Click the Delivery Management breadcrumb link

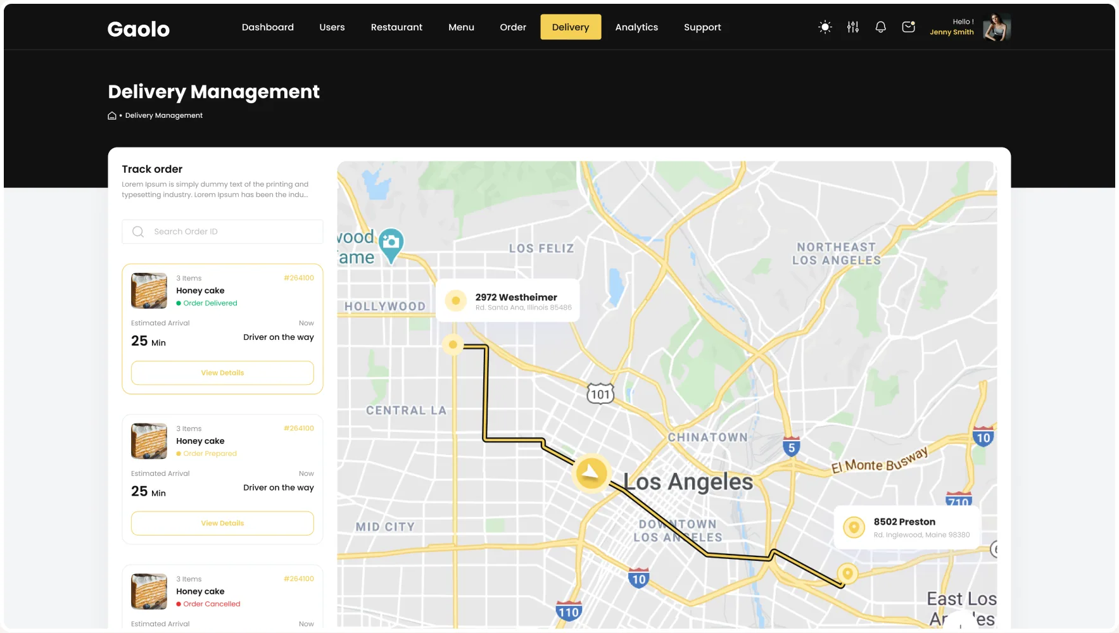tap(164, 115)
